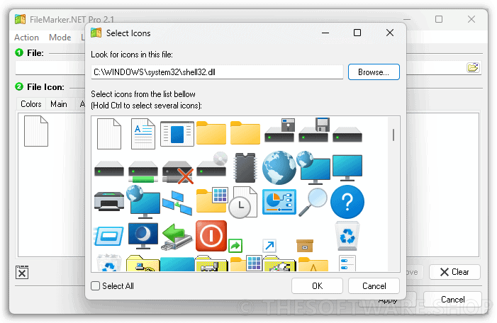Pick the networked computers icon
The image size is (497, 323).
[x=177, y=203]
